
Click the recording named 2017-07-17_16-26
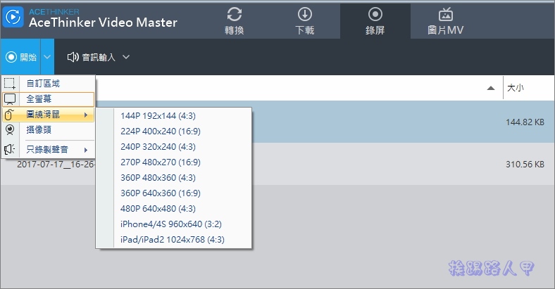(x=55, y=165)
